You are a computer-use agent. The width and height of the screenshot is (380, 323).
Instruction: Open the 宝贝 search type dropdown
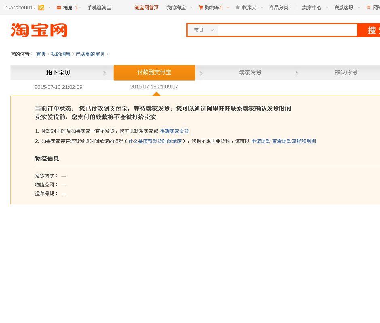click(x=203, y=30)
